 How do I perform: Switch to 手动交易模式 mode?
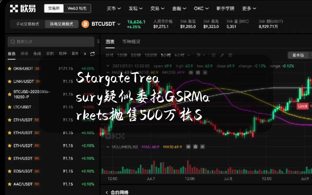coord(28,24)
